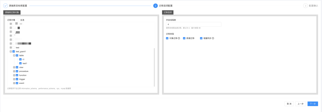Click the information_schema exclusion note text

pos(39,89)
